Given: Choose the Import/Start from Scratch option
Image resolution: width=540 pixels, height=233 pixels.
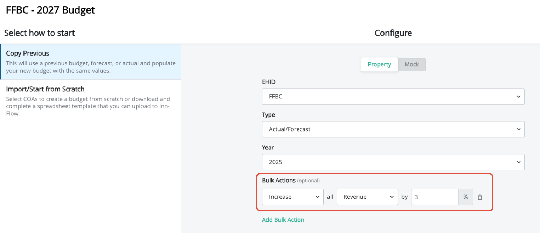Looking at the screenshot, I should tap(91, 100).
